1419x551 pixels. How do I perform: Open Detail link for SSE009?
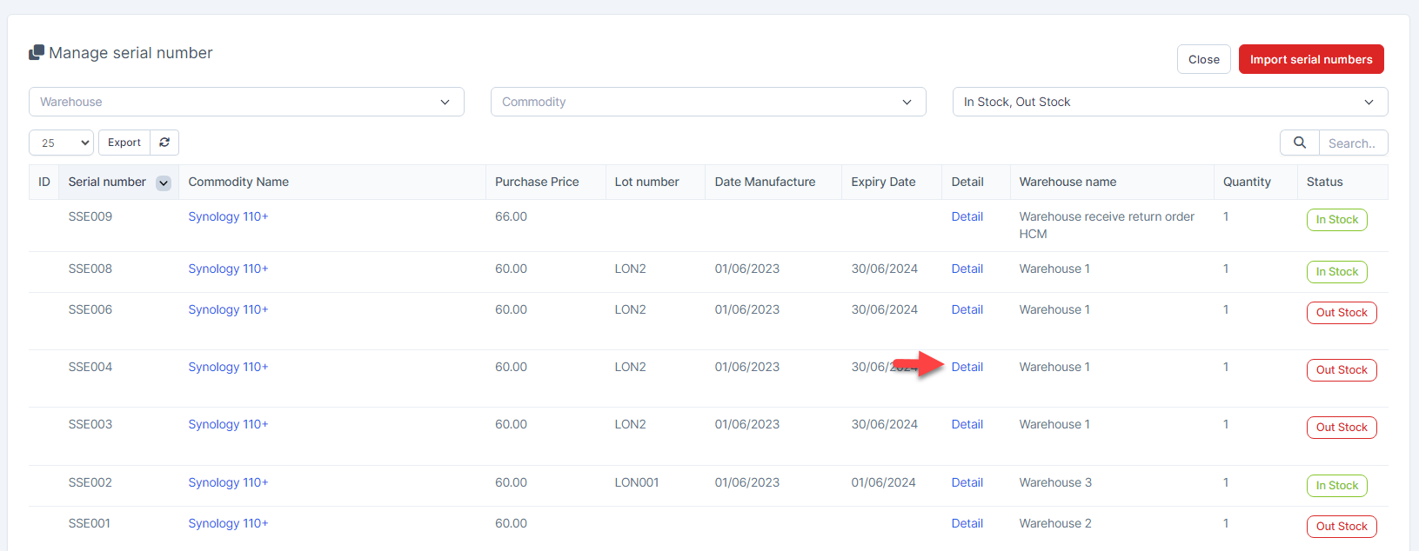click(x=967, y=216)
